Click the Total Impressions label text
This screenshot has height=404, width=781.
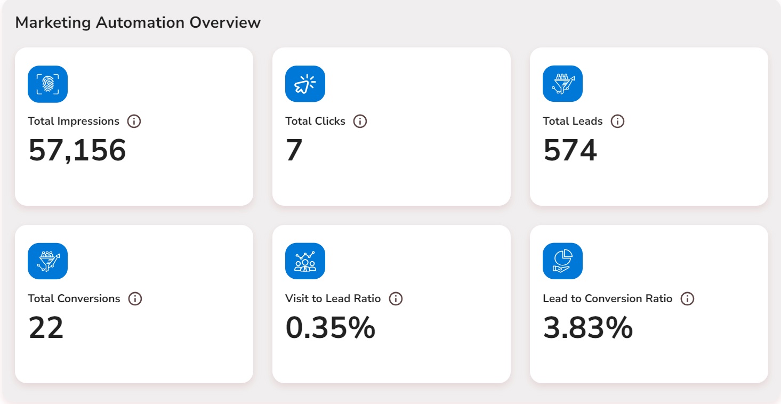(x=74, y=122)
